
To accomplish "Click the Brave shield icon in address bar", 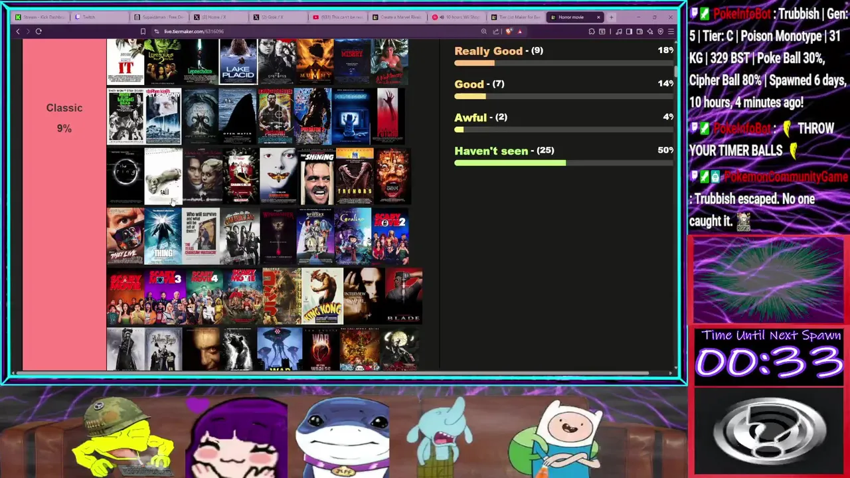I will pos(509,31).
